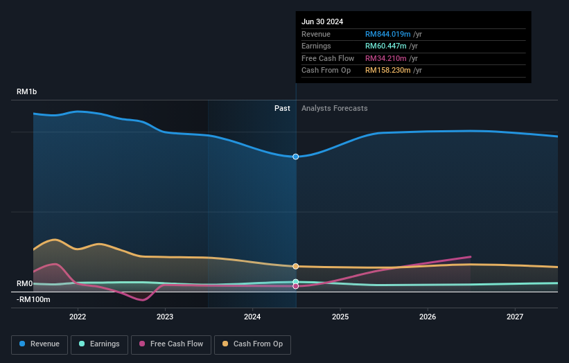Click the pink Free Cash Flow data point
Viewport: 569px width, 363px height.
296,286
